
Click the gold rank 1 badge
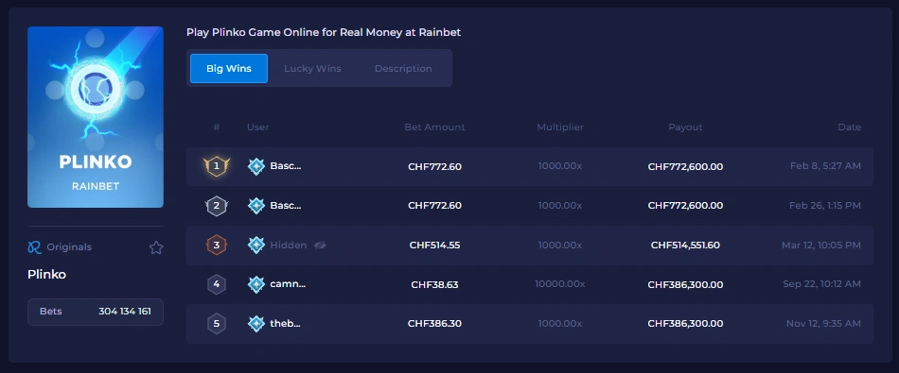point(216,166)
